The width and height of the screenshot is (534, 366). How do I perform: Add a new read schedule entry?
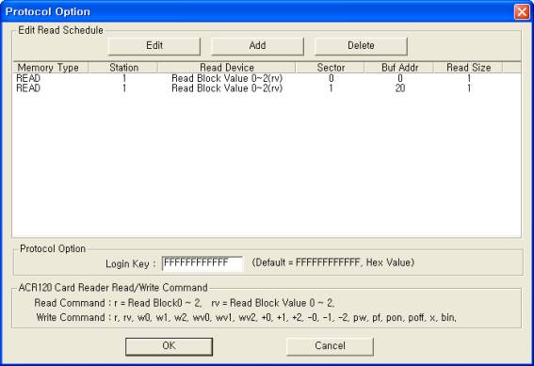(257, 46)
